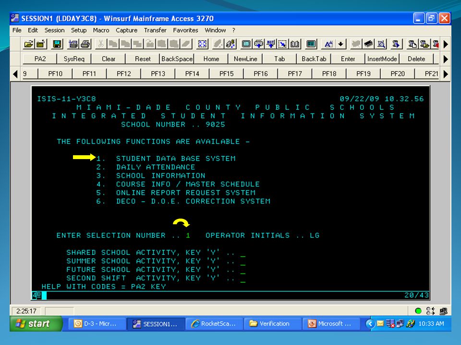Open the Macro menu
461x345 pixels.
(x=101, y=30)
